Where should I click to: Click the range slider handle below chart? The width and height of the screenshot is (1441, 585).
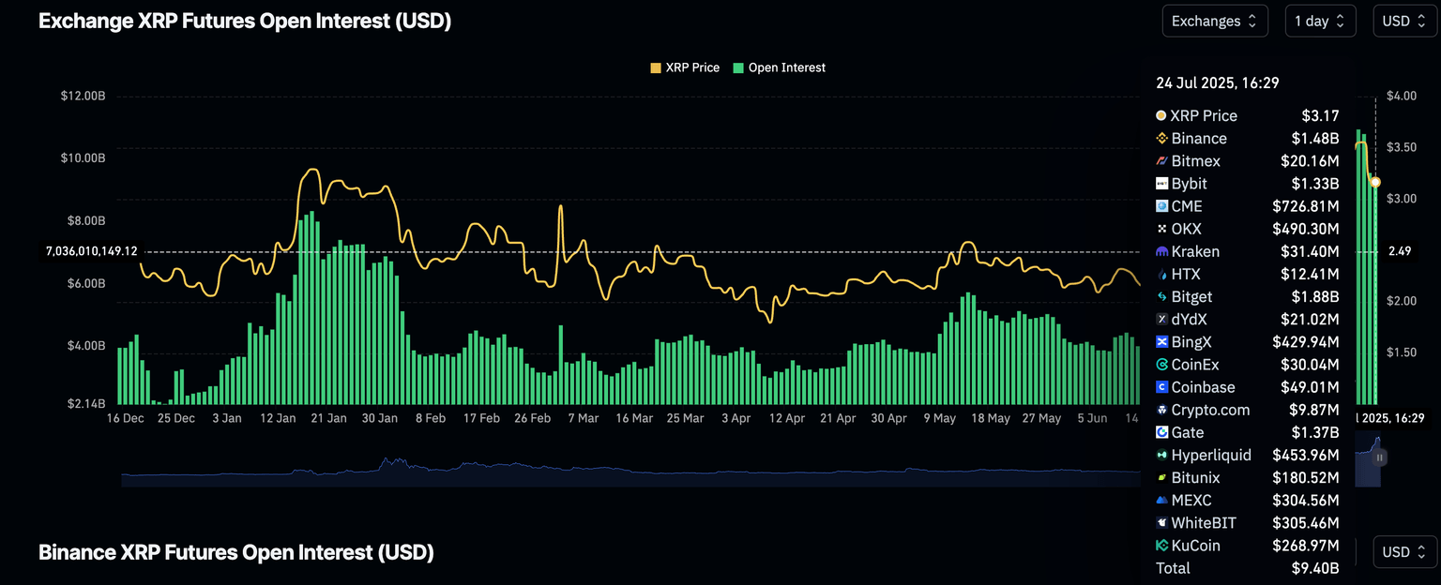click(x=1380, y=457)
